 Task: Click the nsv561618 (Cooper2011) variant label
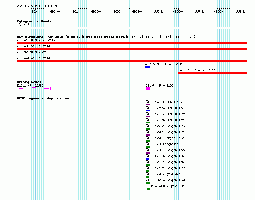[x=36, y=40]
